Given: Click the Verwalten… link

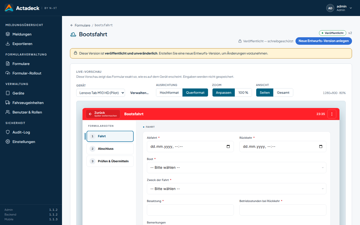Looking at the screenshot, I should [139, 93].
